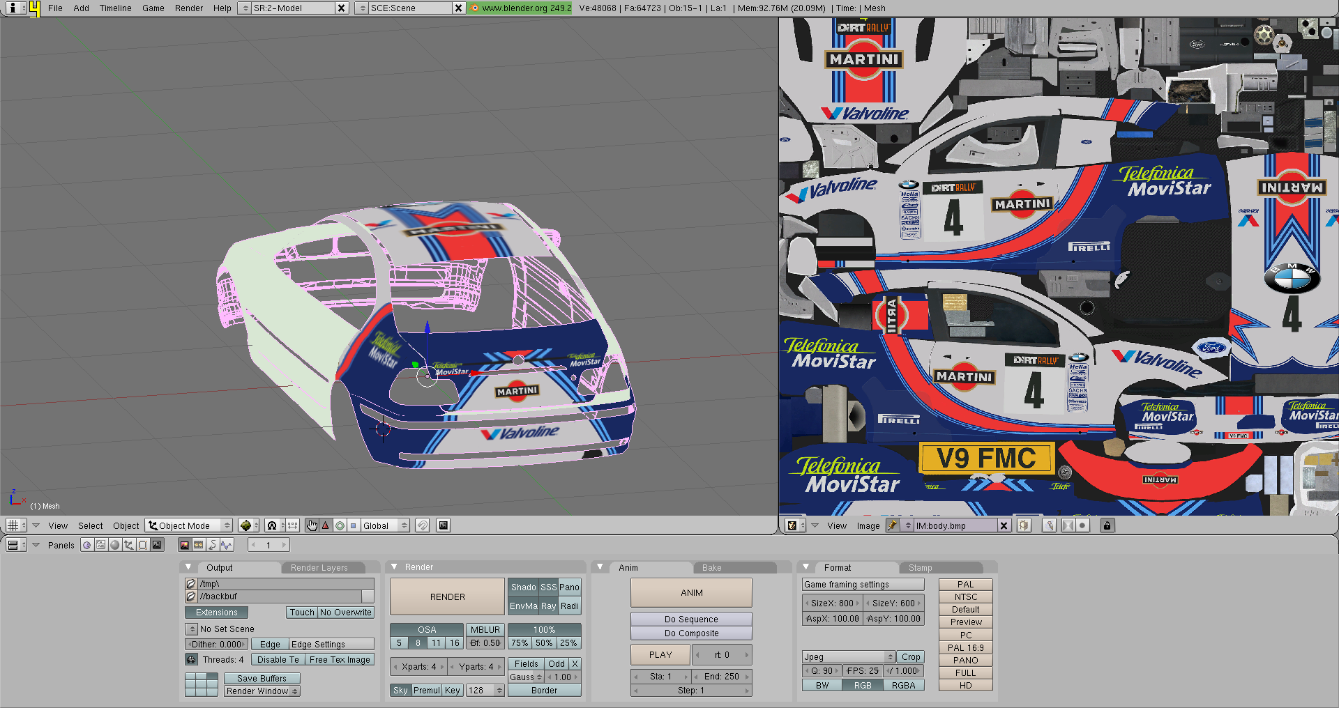Open the Timeline menu
Viewport: 1339px width, 708px height.
pyautogui.click(x=115, y=8)
